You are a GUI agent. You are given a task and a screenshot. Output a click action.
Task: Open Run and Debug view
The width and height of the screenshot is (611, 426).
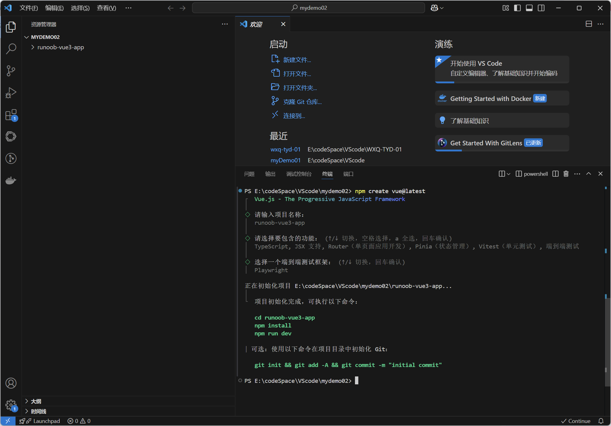pos(11,93)
